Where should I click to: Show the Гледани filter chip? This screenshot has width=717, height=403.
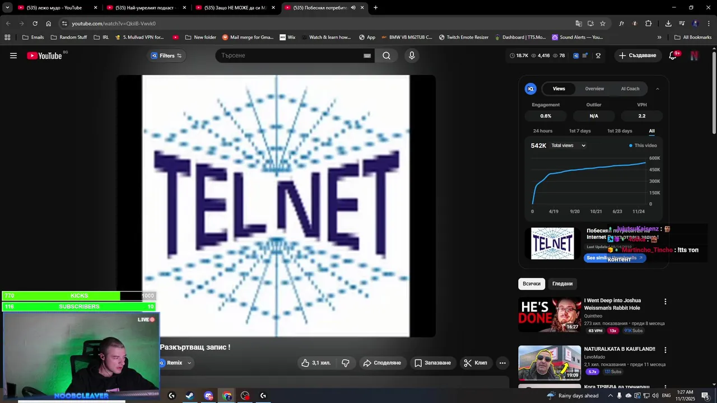coord(562,284)
